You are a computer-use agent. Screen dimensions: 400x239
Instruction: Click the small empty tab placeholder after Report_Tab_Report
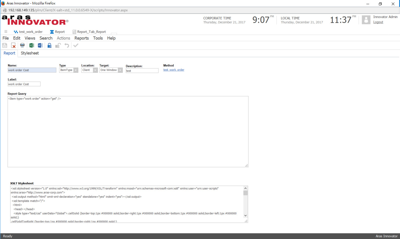pyautogui.click(x=114, y=34)
